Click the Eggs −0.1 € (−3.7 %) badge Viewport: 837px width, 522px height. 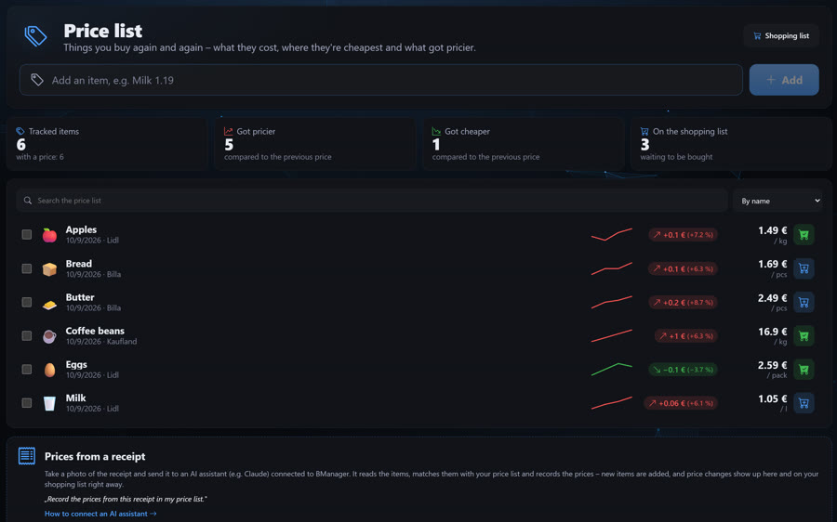683,370
